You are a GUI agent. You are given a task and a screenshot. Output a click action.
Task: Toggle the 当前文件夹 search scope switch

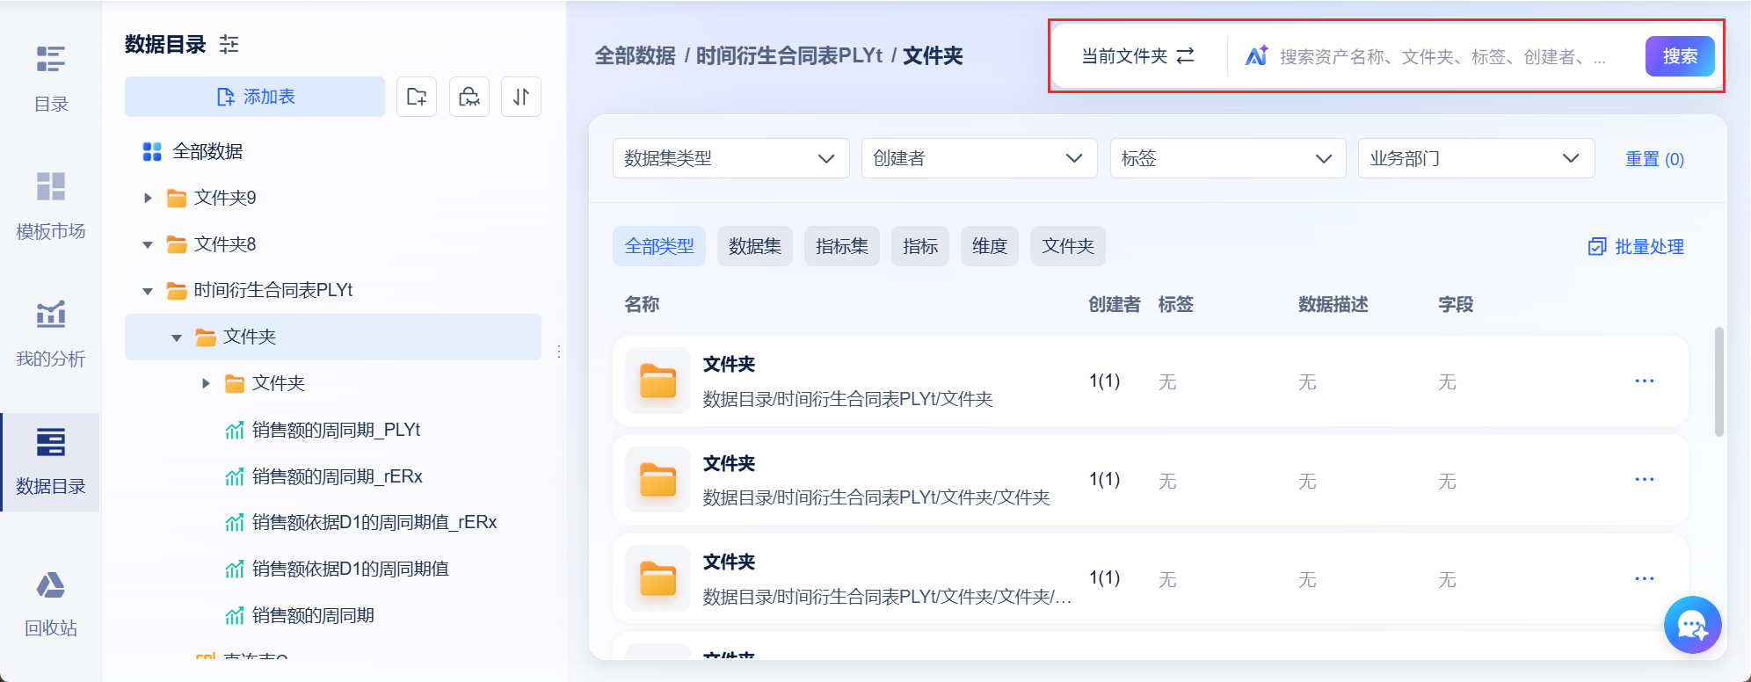pos(1137,56)
